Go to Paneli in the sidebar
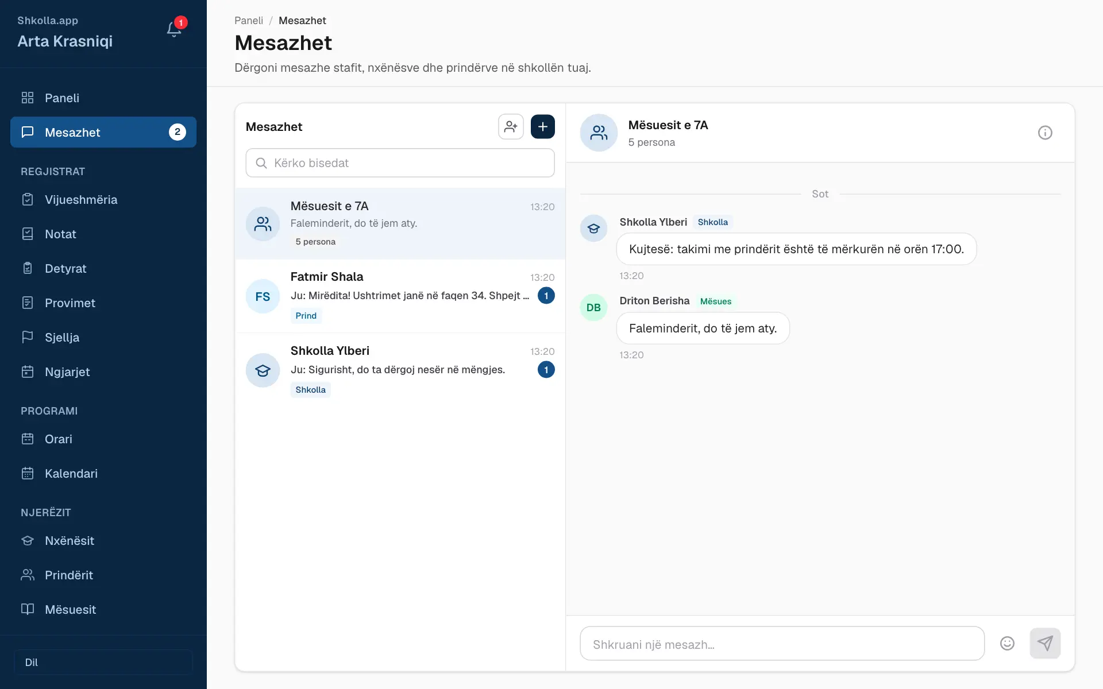The width and height of the screenshot is (1103, 689). [x=103, y=98]
